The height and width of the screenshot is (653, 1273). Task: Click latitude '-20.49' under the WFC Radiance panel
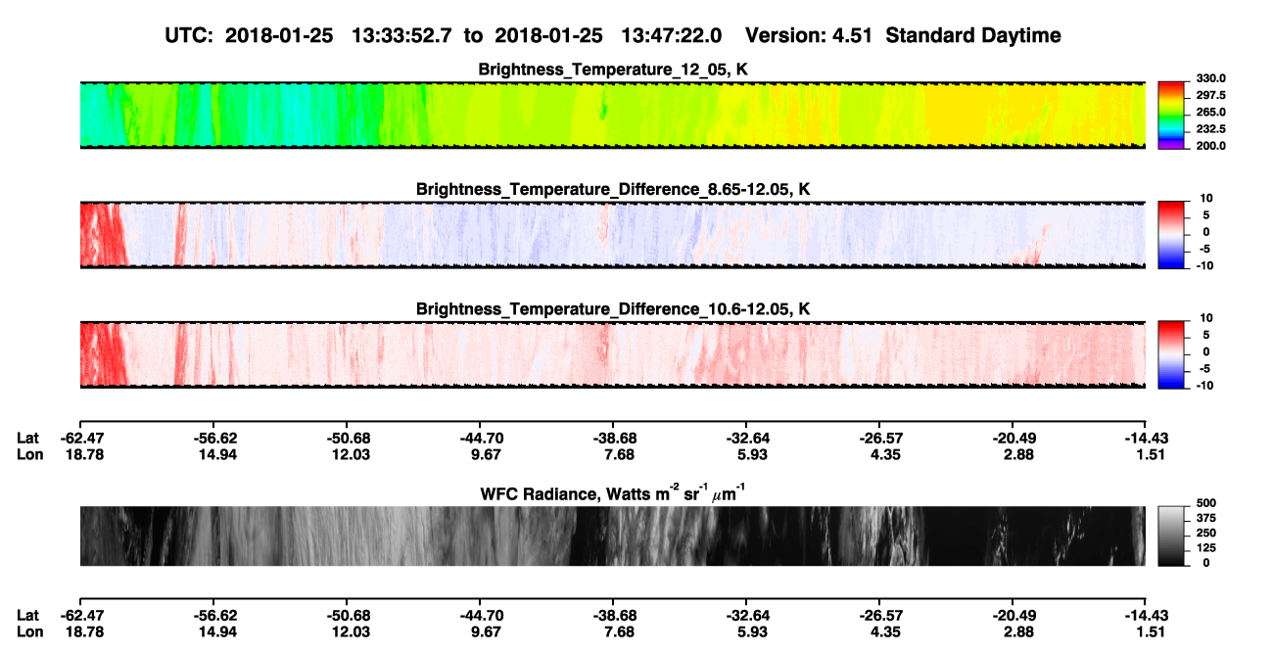(x=1014, y=616)
